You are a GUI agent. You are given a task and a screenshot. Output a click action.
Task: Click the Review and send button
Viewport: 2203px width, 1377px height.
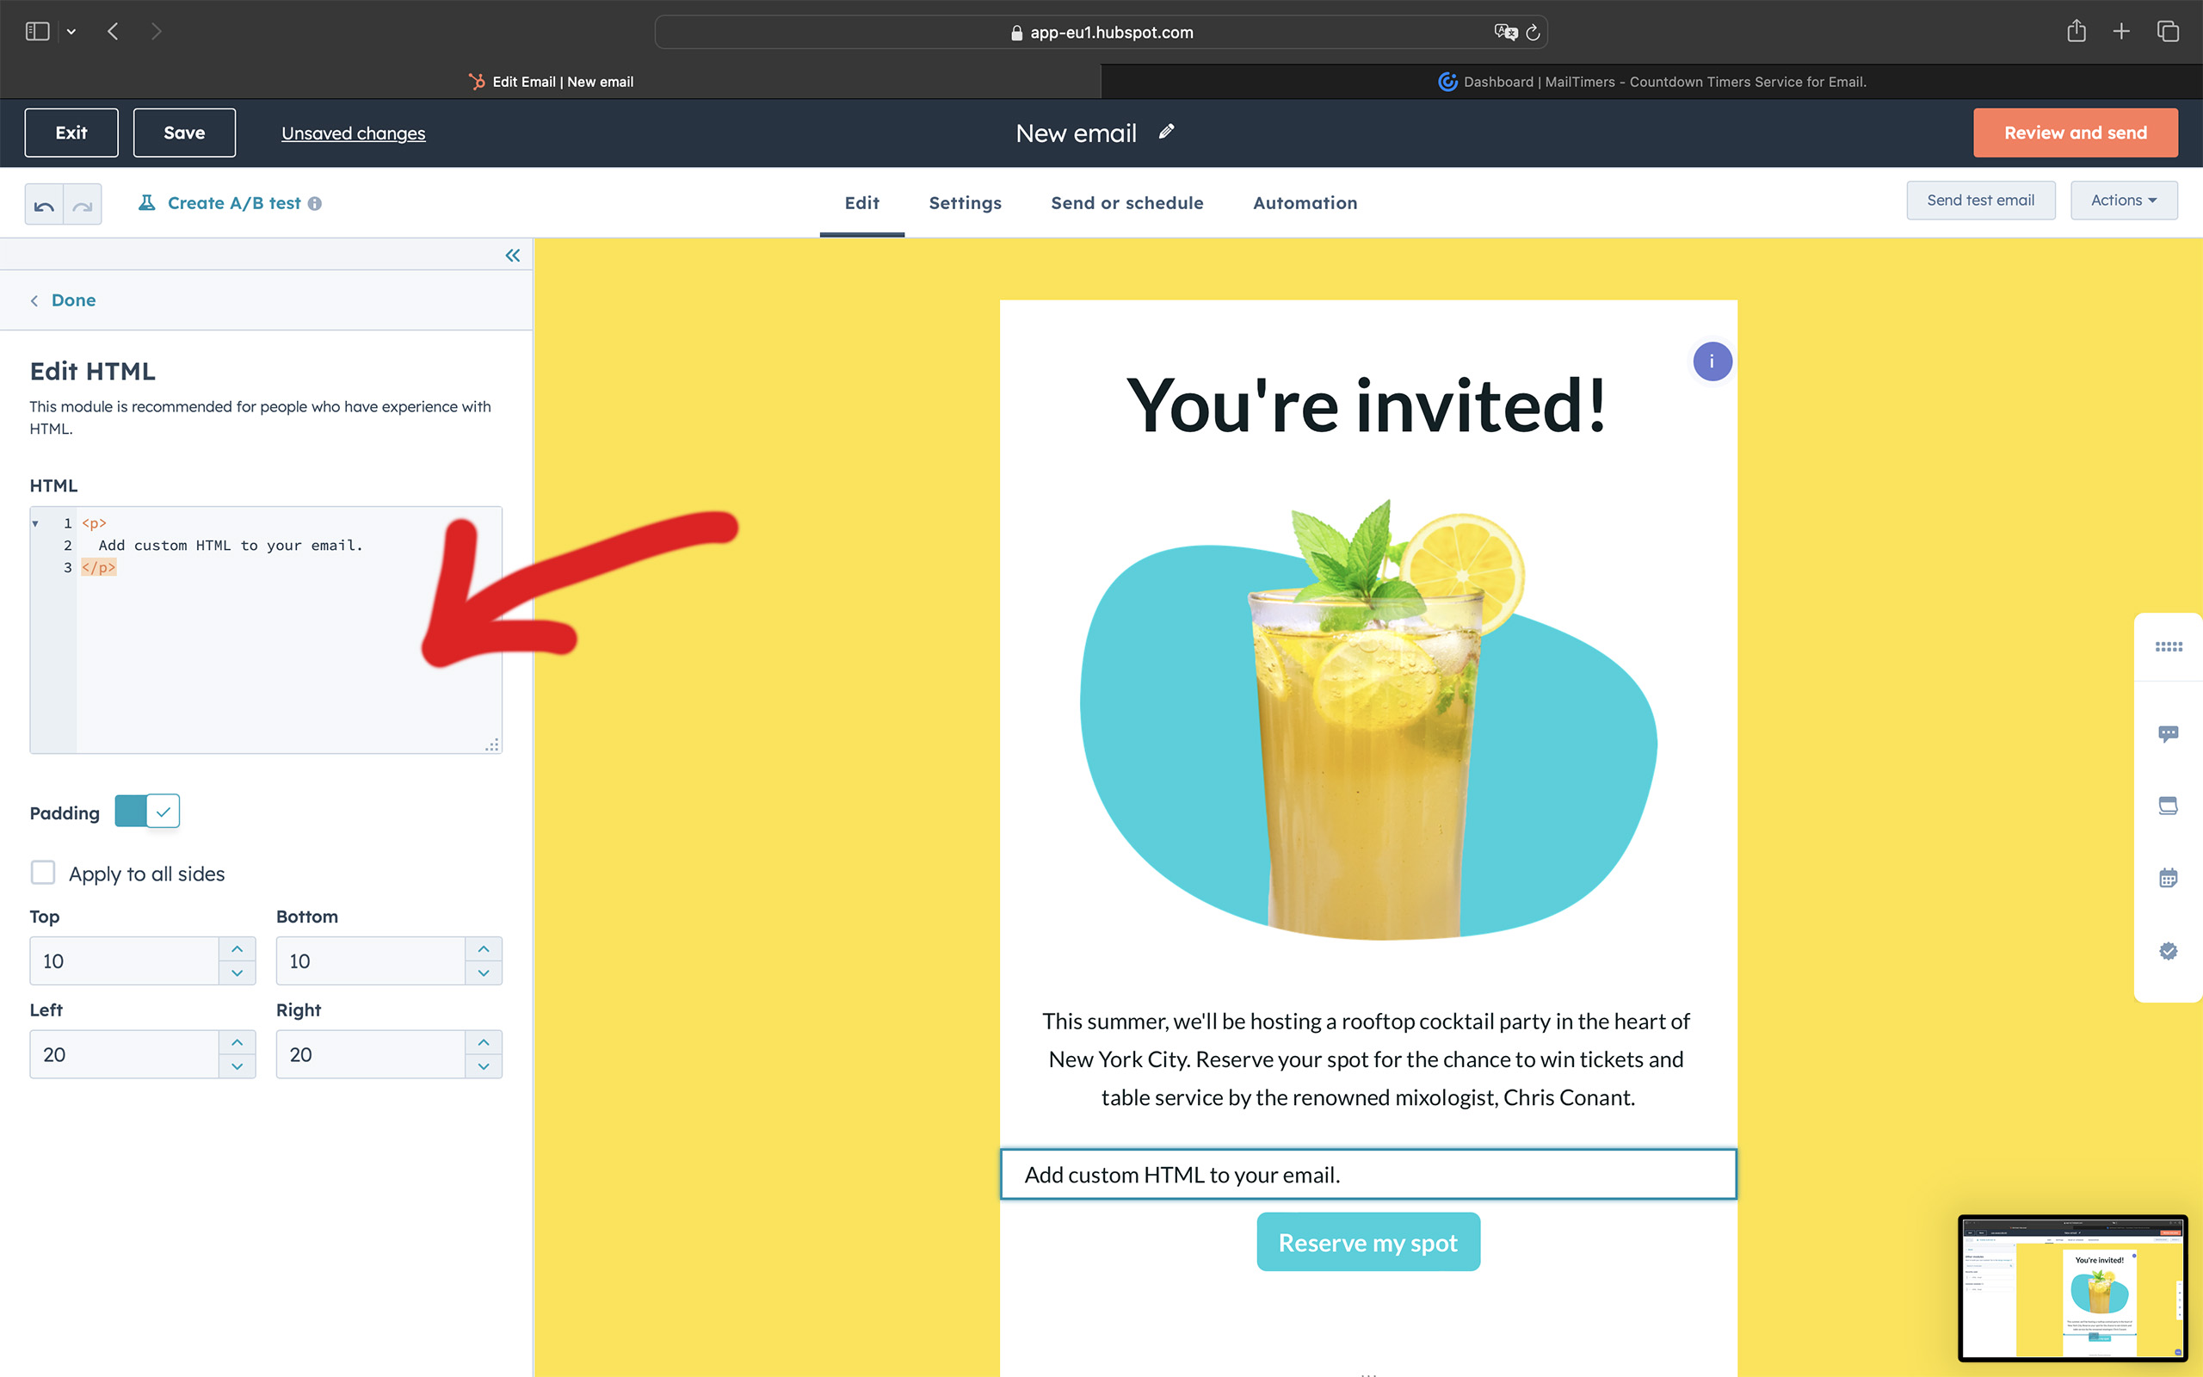[x=2075, y=133]
